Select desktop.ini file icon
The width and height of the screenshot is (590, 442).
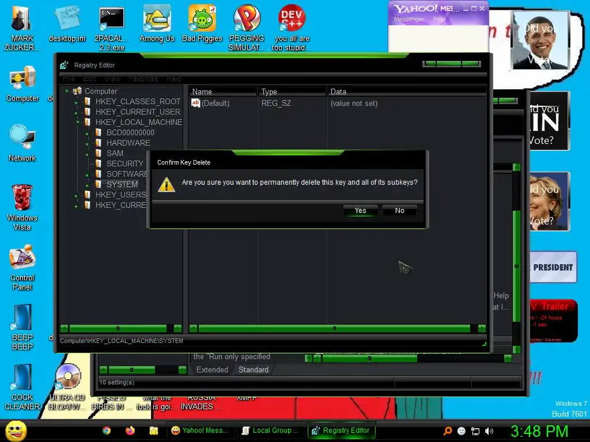[x=67, y=24]
